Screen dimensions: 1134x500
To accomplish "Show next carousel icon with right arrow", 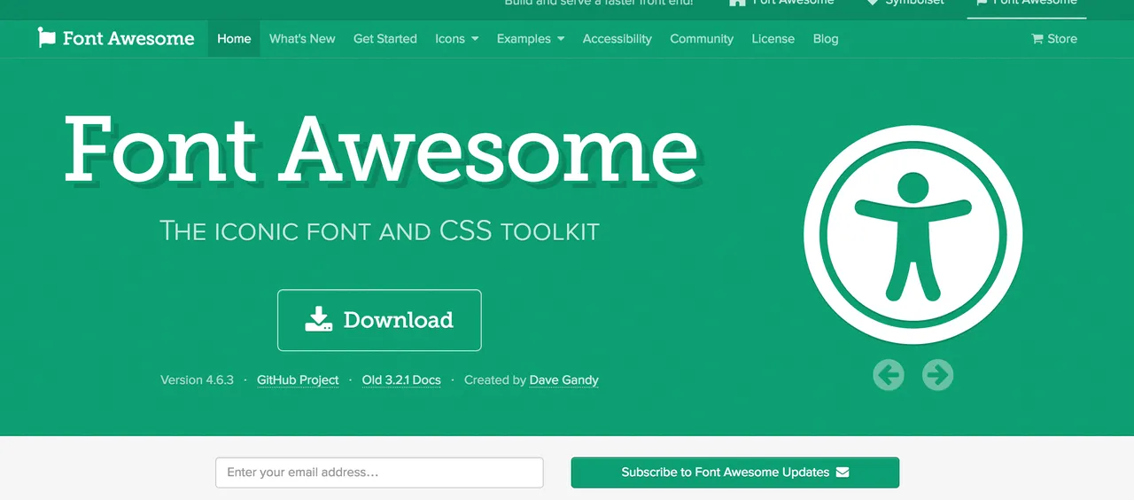I will tap(937, 375).
